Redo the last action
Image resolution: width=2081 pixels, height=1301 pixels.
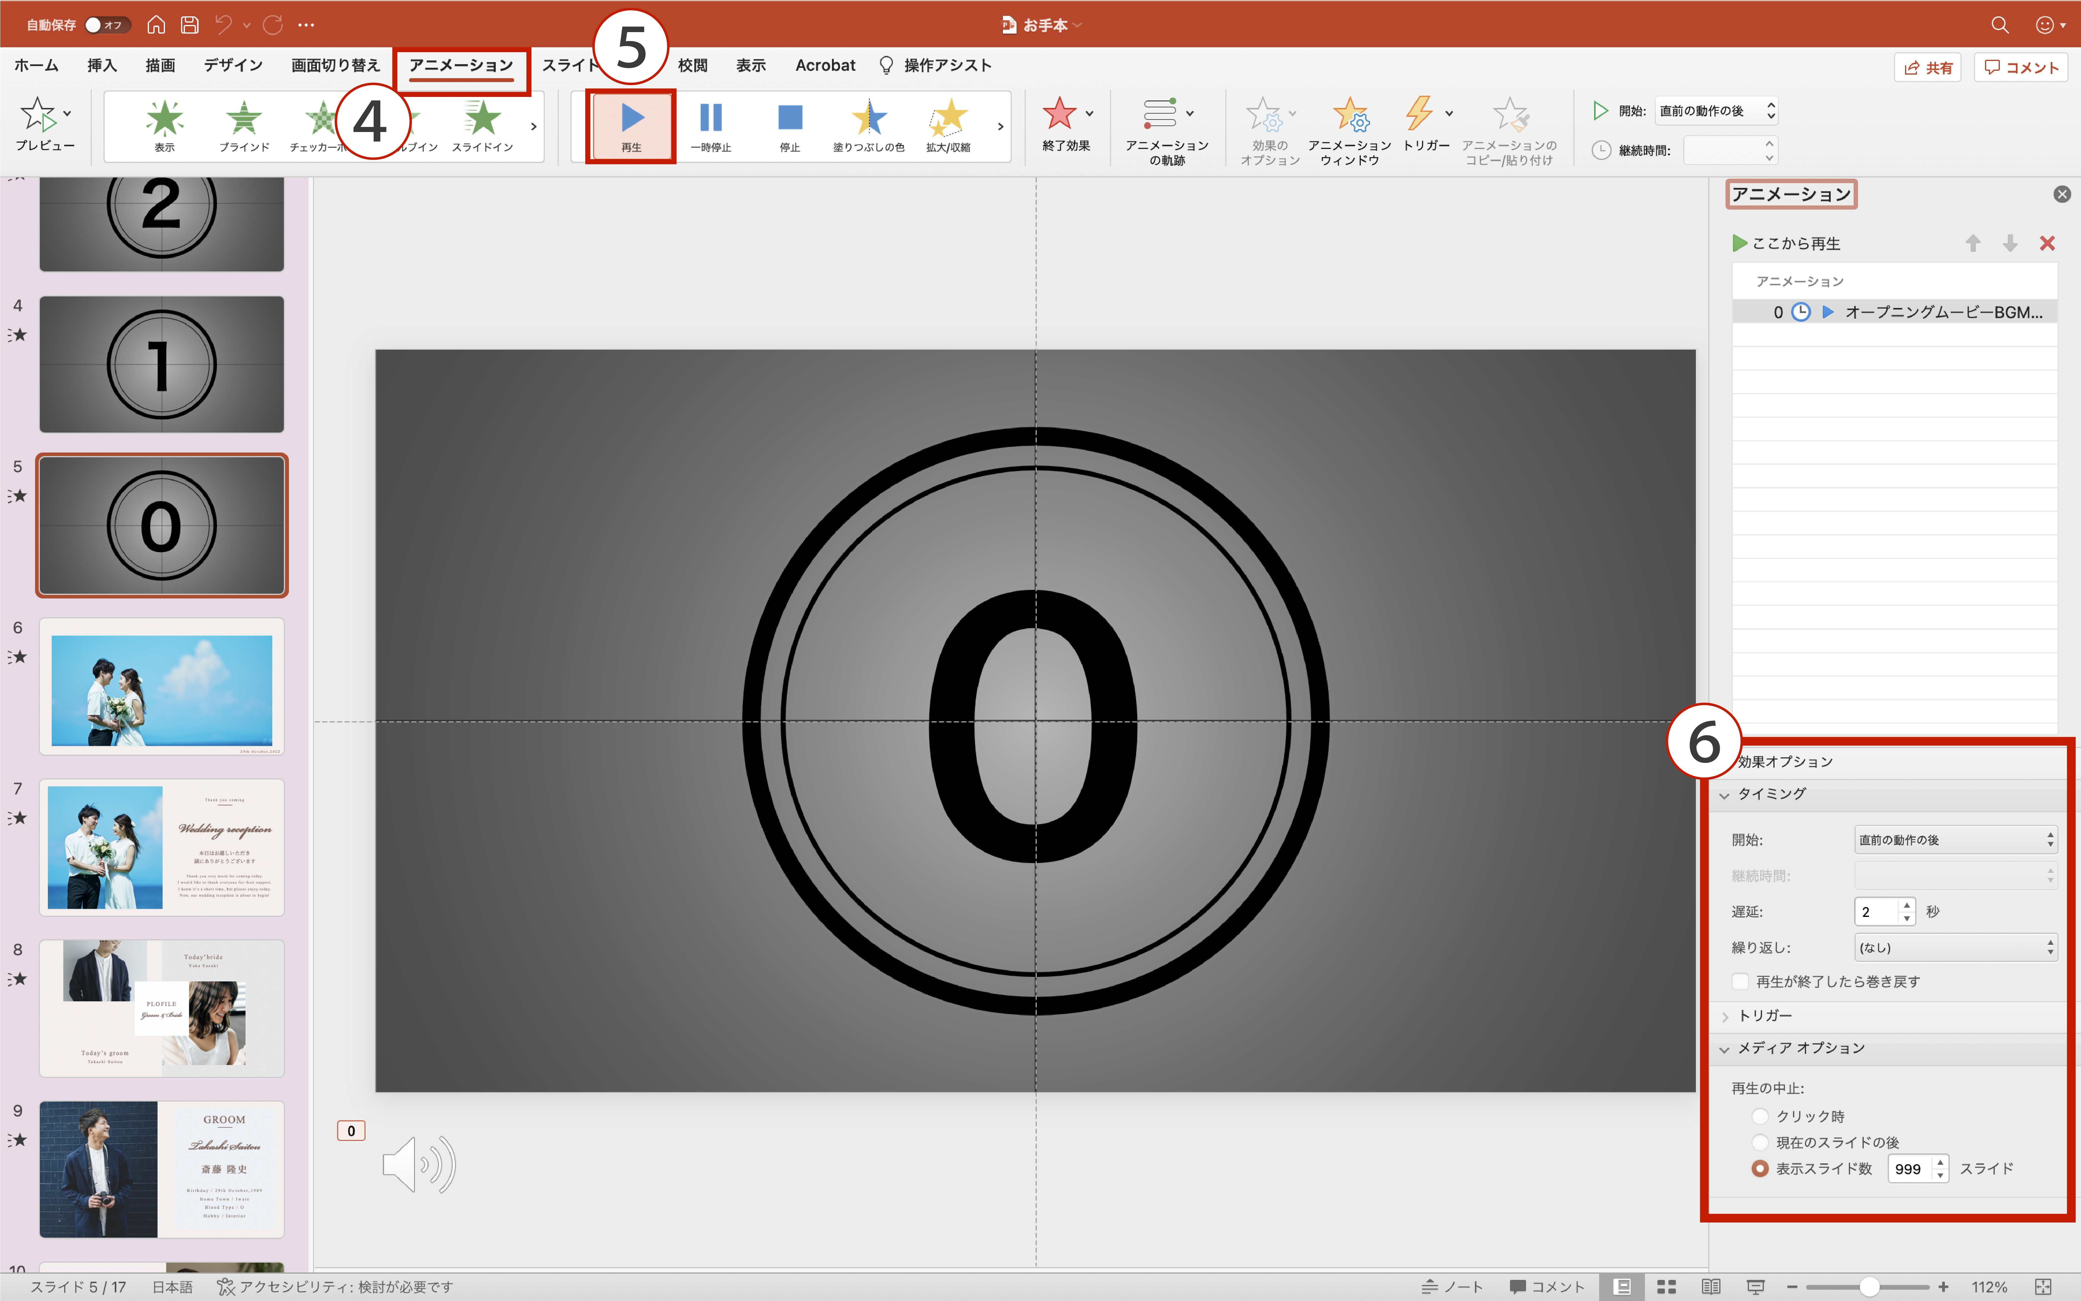point(273,25)
